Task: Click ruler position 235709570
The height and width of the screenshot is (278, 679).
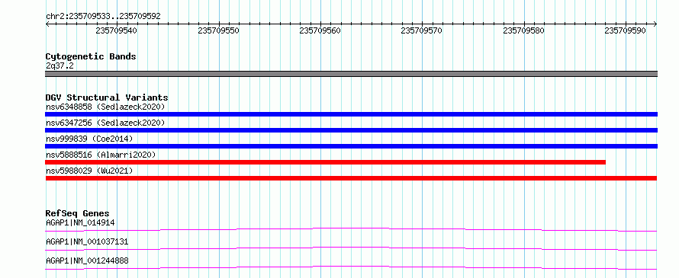Action: pos(422,30)
